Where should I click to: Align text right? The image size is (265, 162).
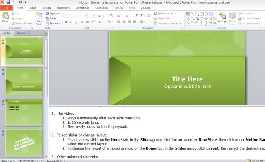point(130,22)
